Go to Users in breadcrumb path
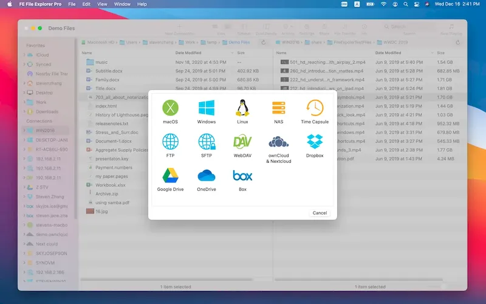The width and height of the screenshot is (486, 304). pos(128,42)
